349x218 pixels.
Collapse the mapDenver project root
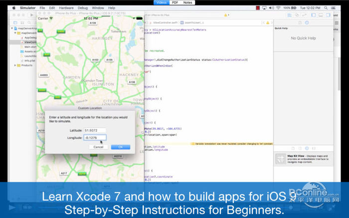12,28
